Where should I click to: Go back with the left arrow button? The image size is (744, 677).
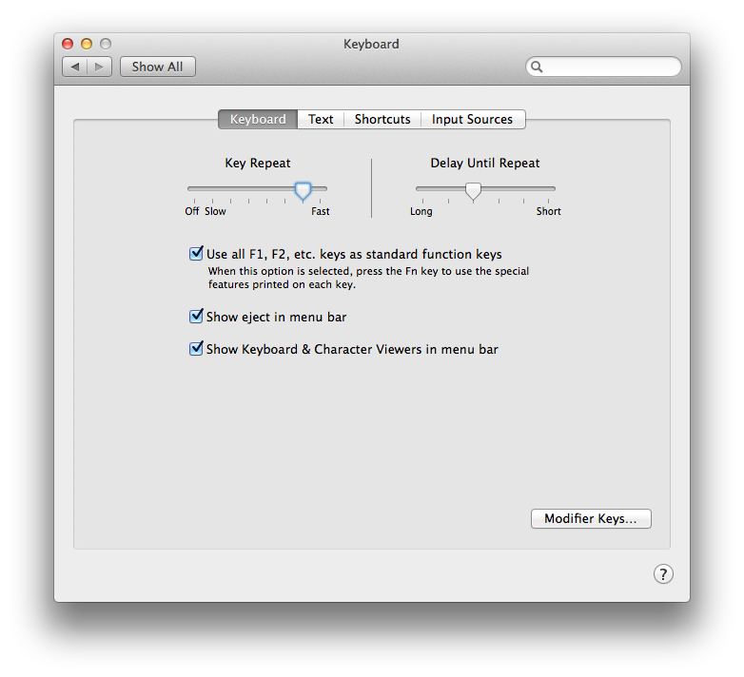coord(75,67)
